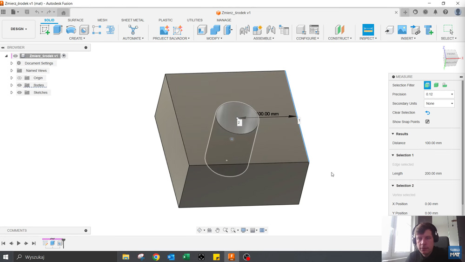
Task: Open the Excel app from taskbar
Action: 186,257
